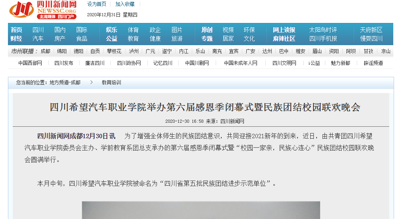Image resolution: width=402 pixels, height=219 pixels.
Task: Open the 首页 navigation item
Action: pos(16,30)
